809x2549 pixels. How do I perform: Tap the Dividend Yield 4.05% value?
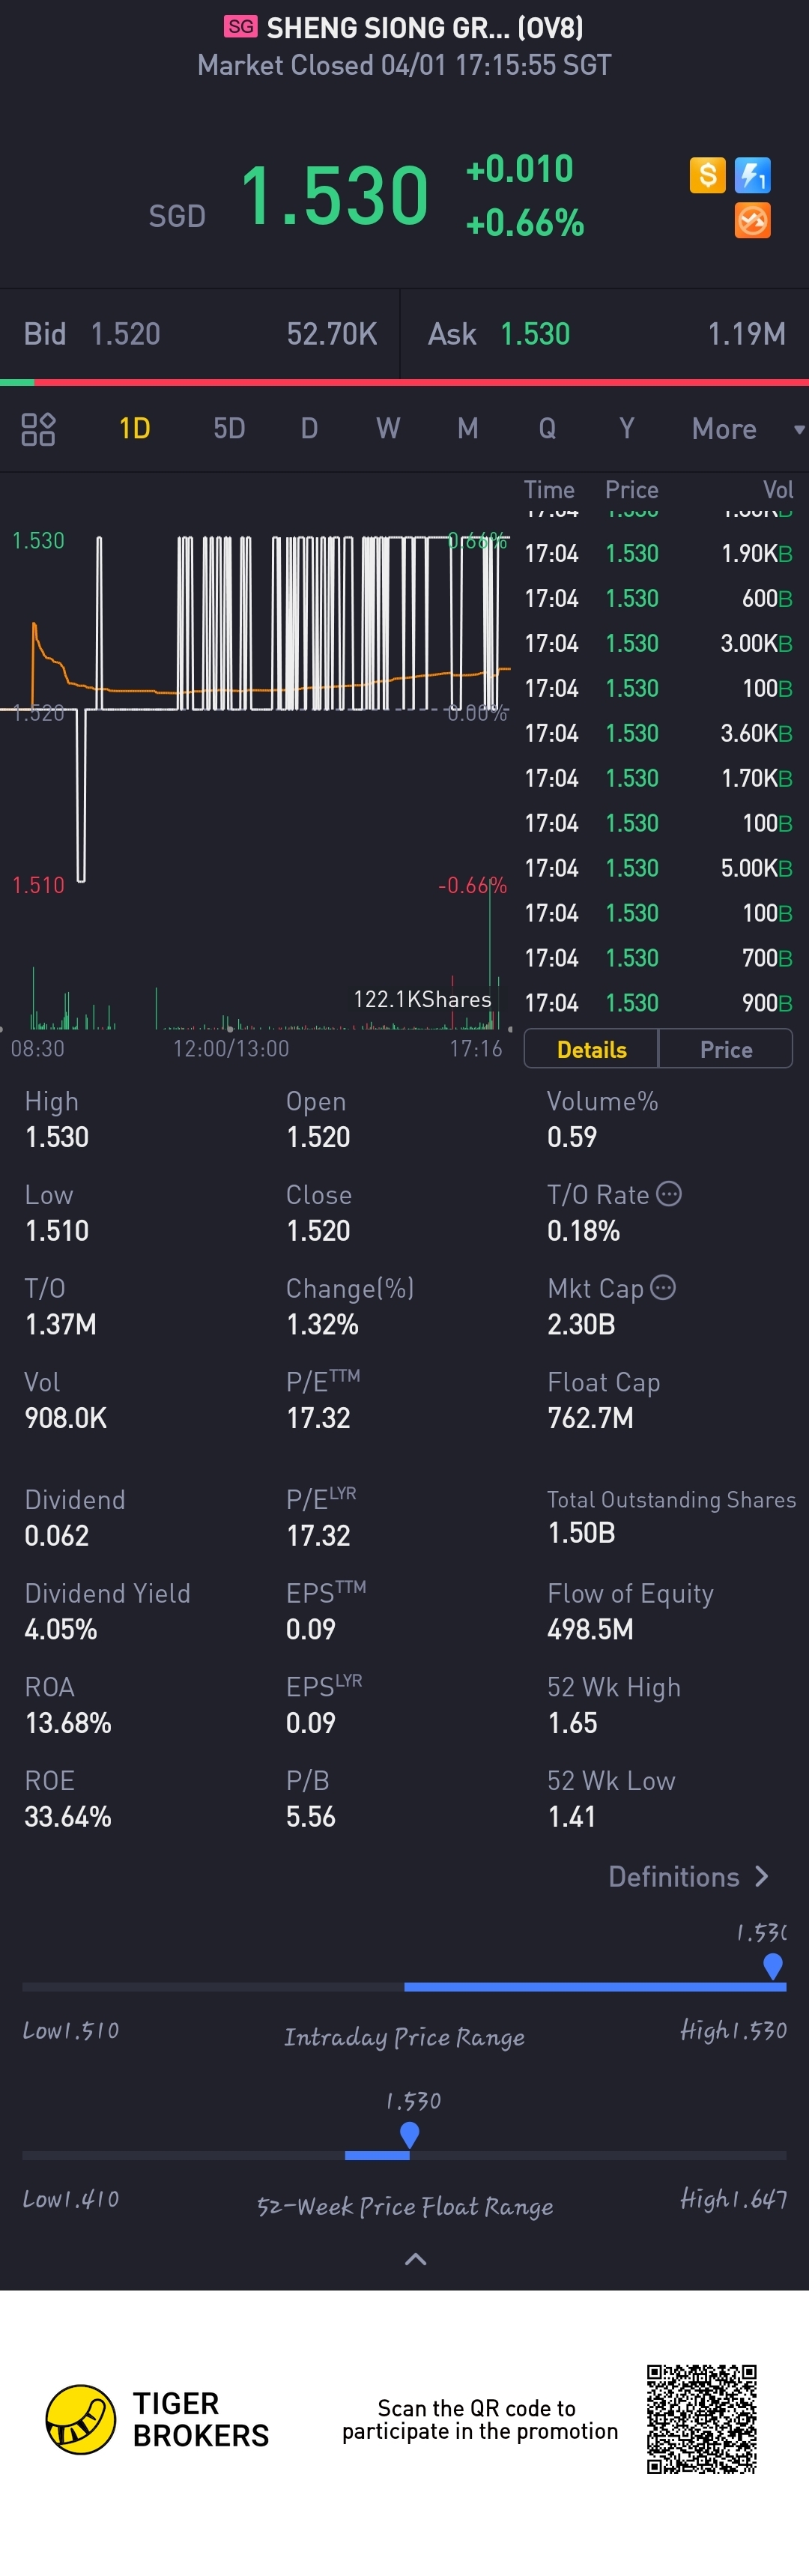point(61,1629)
